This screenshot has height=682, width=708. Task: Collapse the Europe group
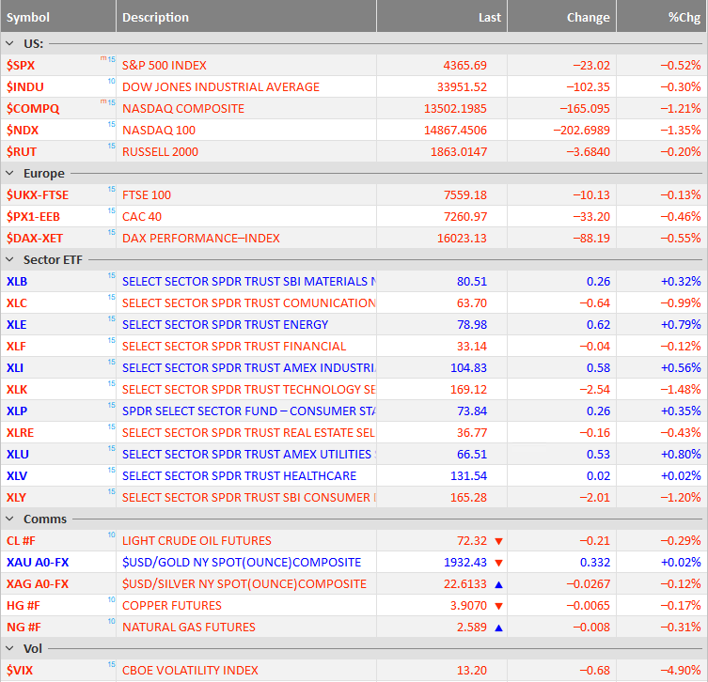pos(9,173)
